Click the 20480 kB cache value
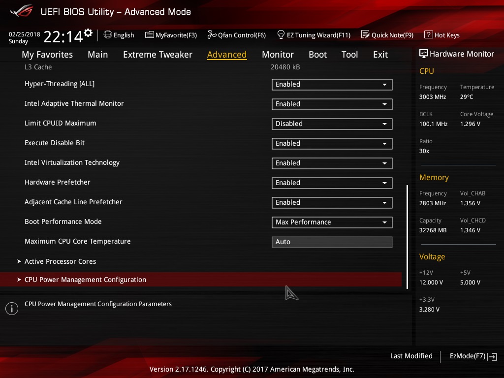This screenshot has width=504, height=378. coord(285,67)
